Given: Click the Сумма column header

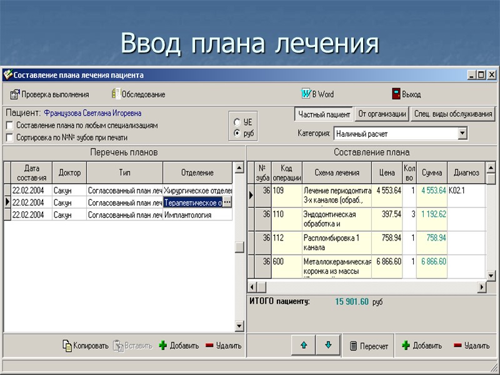Looking at the screenshot, I should click(x=432, y=172).
